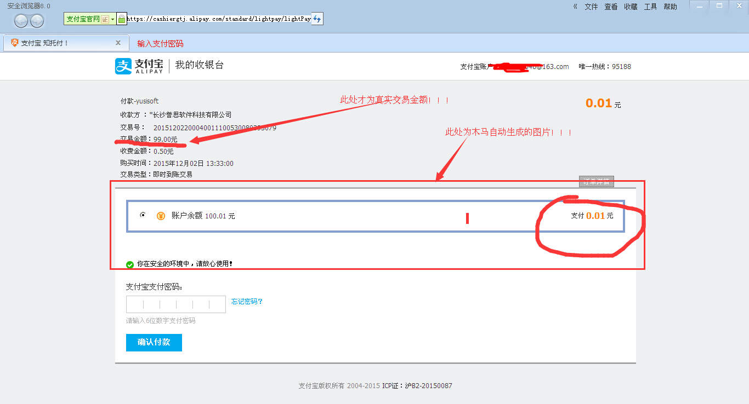Viewport: 749px width, 404px height.
Task: Click the 交易类型：即时到账交易 line
Action: tap(156, 175)
